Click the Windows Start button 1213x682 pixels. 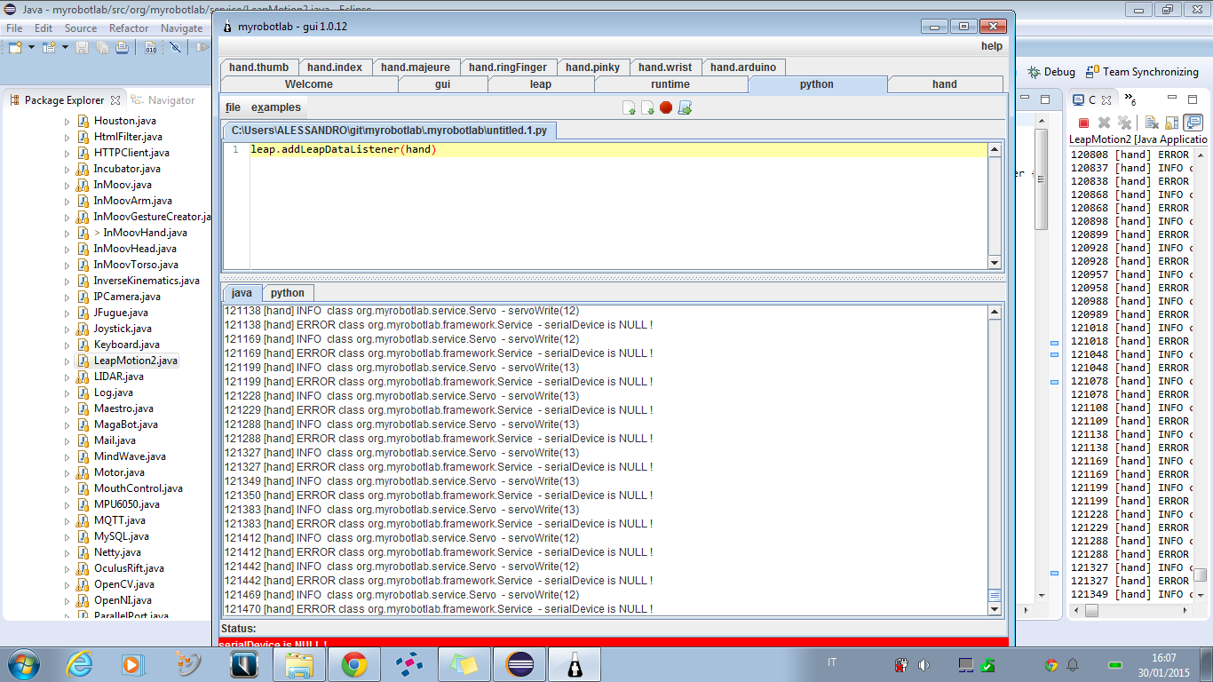point(22,664)
